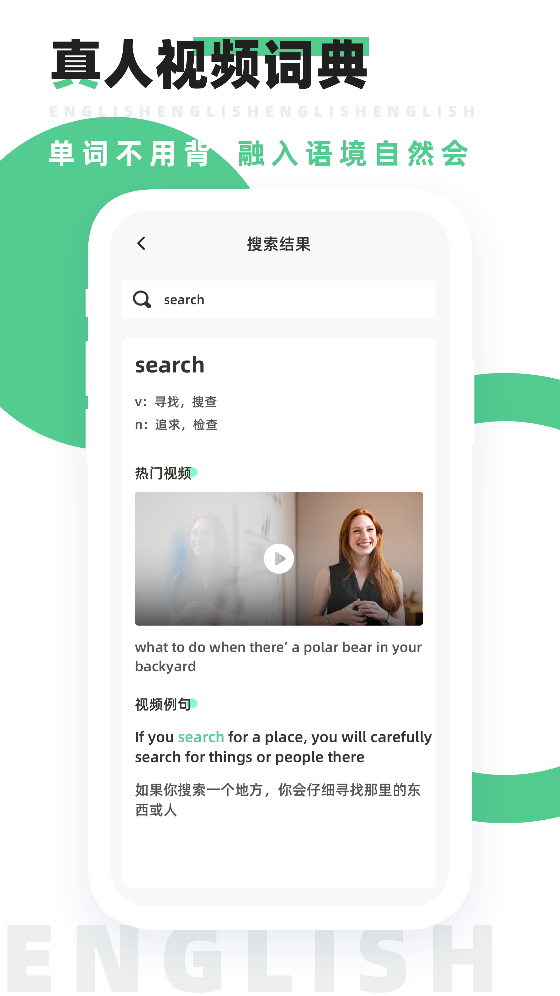Click the search magnifier icon
560x996 pixels.
(141, 299)
